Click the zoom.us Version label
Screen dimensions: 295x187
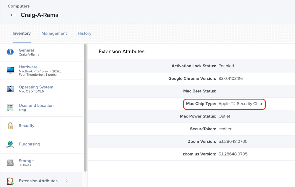[199, 154]
